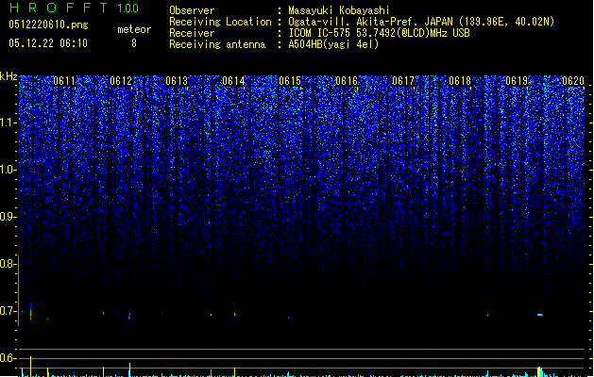
Task: Click the meteor count value 8
Action: click(x=134, y=43)
